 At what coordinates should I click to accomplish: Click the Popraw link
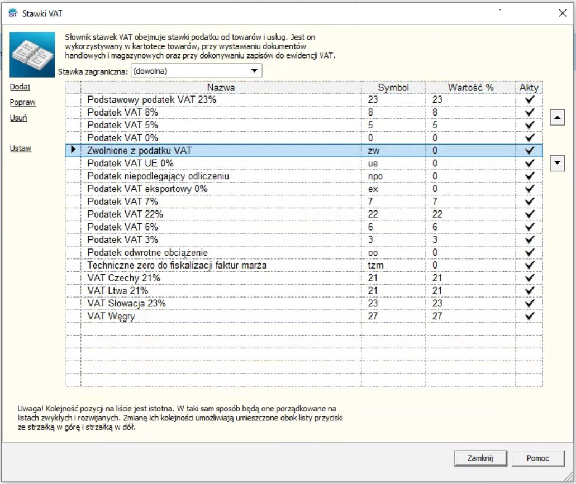[x=22, y=102]
